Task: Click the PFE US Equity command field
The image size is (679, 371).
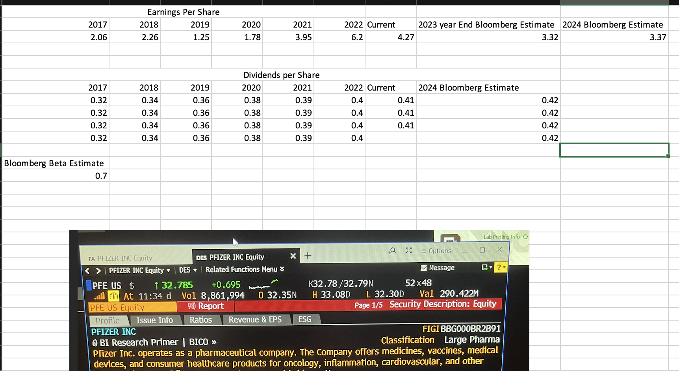Action: 132,307
